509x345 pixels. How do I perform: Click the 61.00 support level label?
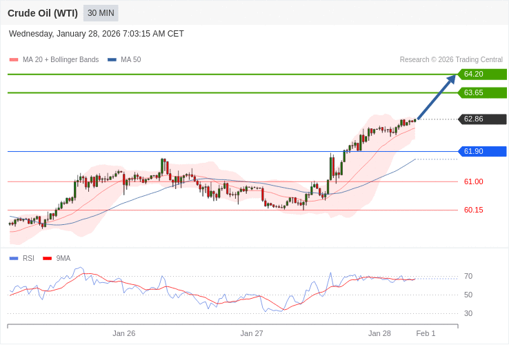pos(473,181)
